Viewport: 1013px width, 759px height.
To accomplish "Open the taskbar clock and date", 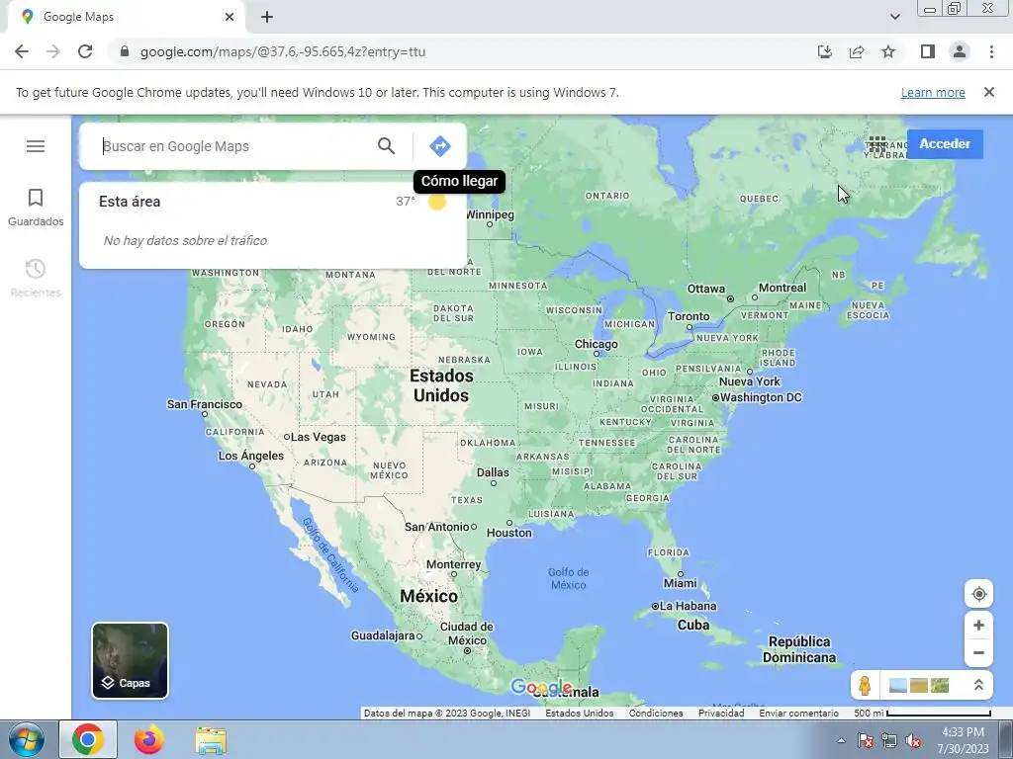I will [x=963, y=740].
